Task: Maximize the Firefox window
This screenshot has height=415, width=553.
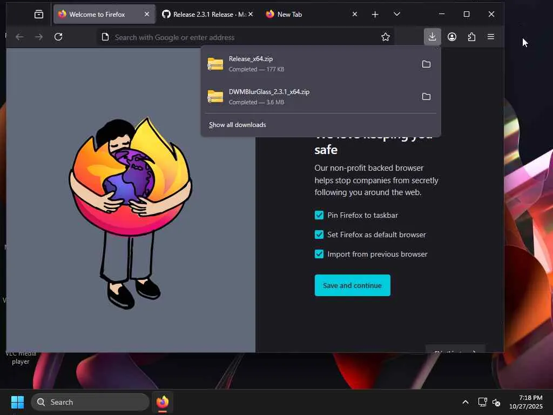Action: pos(467,14)
